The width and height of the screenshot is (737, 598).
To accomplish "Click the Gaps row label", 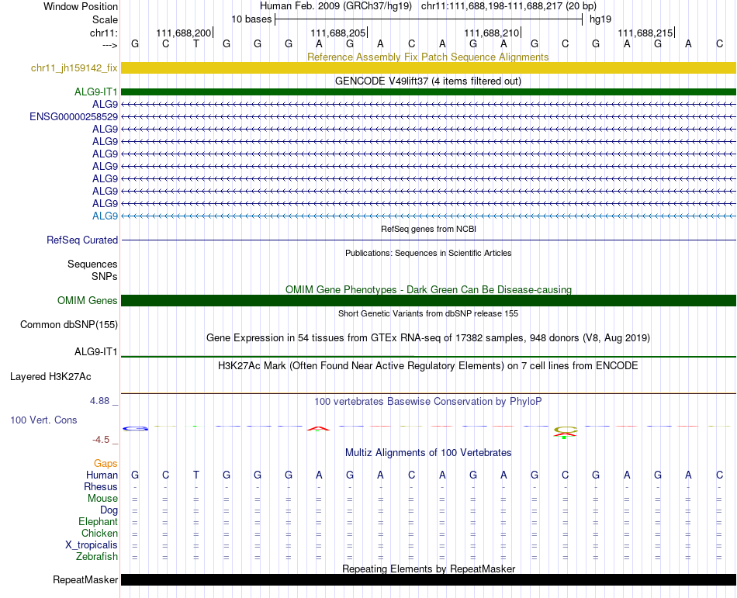I will [106, 464].
